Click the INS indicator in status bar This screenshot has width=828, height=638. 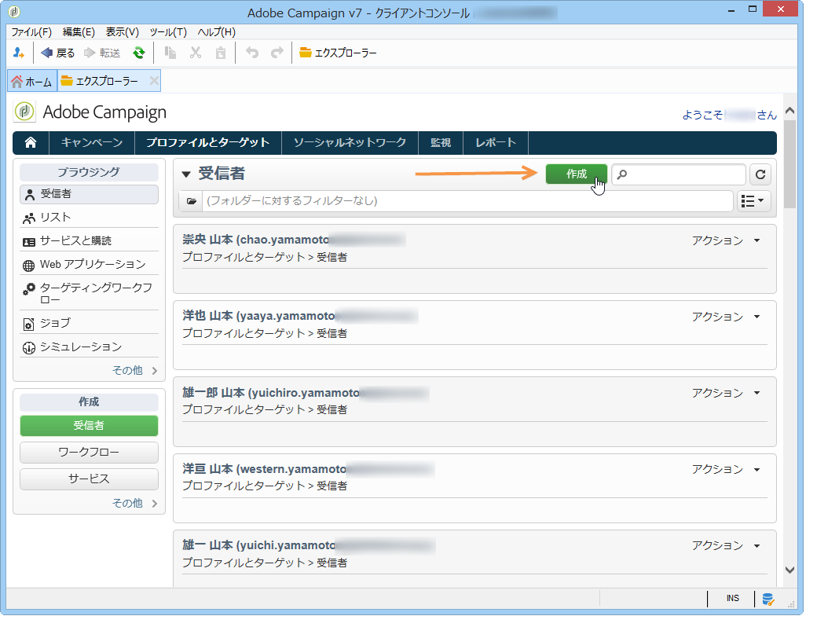click(732, 599)
